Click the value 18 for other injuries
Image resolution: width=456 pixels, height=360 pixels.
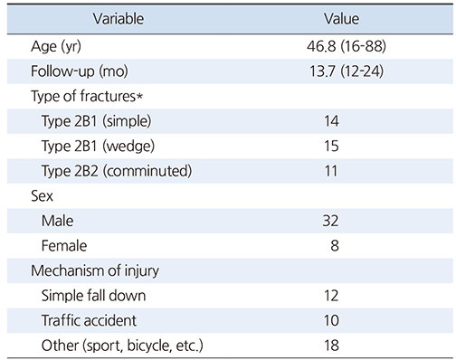(331, 346)
